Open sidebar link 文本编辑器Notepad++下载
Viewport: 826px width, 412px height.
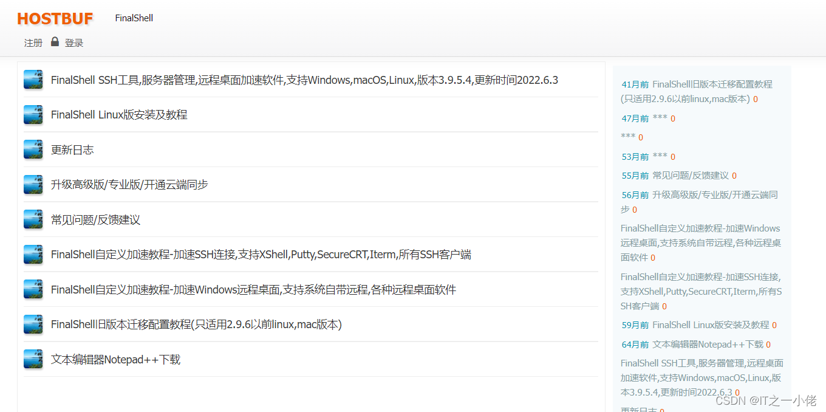click(x=708, y=345)
